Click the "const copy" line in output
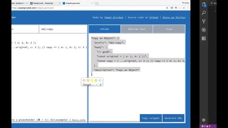 click(x=141, y=61)
